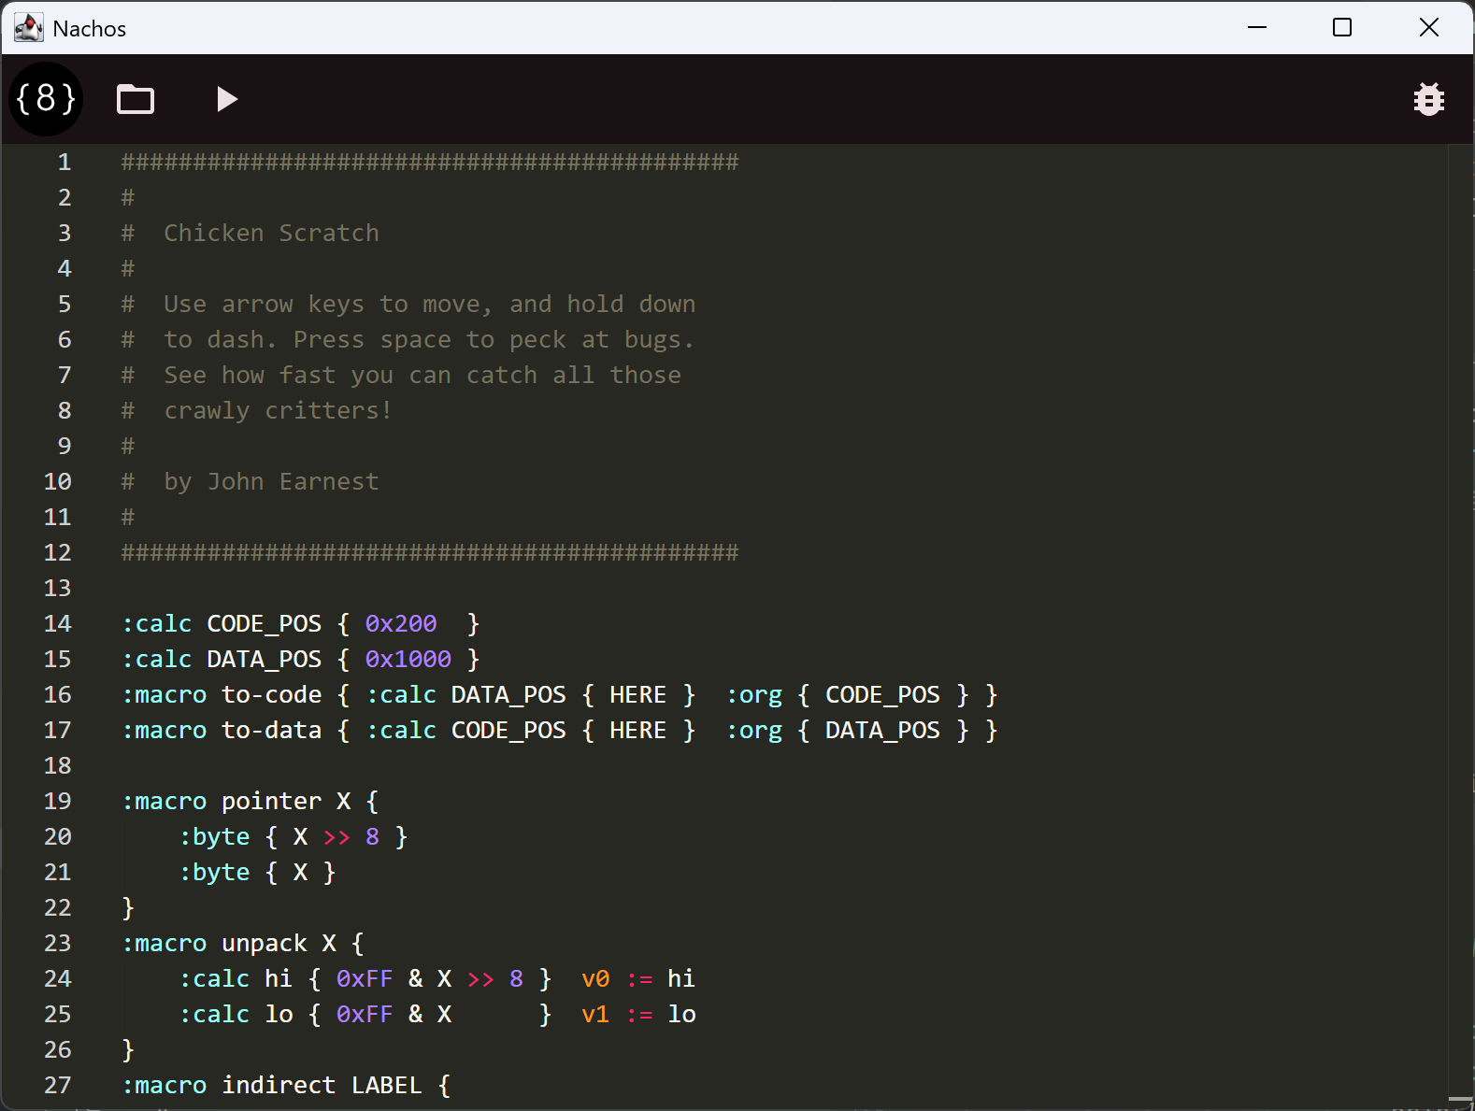Viewport: 1475px width, 1111px height.
Task: Click 'HERE' on line 17
Action: click(x=638, y=730)
